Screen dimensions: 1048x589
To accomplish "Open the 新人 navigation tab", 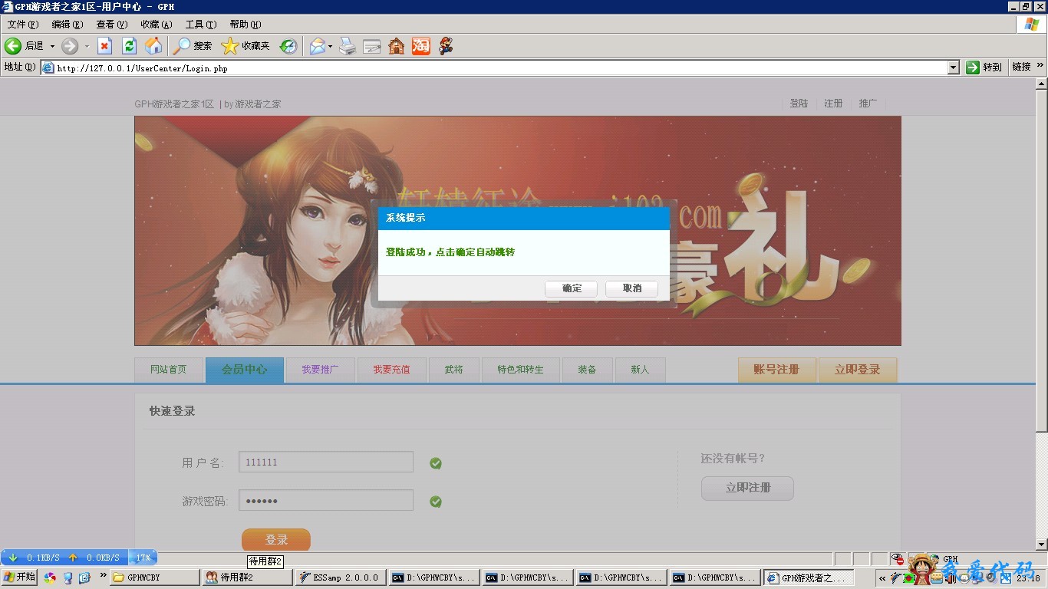I will pyautogui.click(x=640, y=370).
